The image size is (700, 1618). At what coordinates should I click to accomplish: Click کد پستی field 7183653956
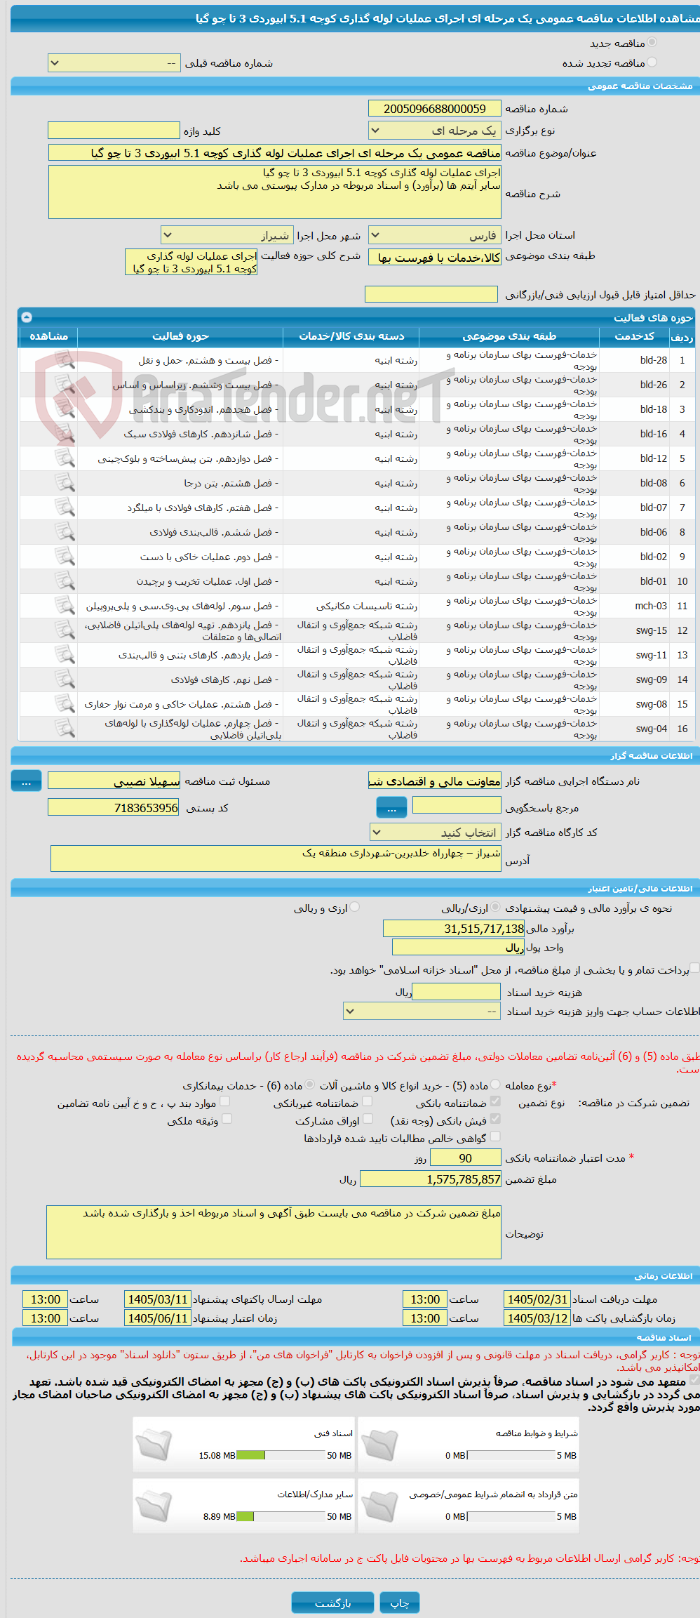(114, 808)
